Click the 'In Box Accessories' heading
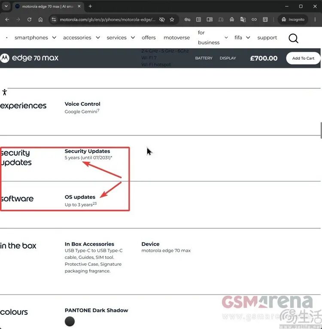Image resolution: width=322 pixels, height=329 pixels. (89, 244)
